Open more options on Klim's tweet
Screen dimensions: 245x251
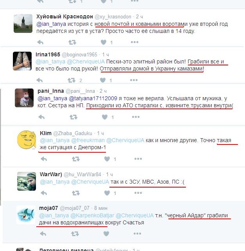(138, 159)
